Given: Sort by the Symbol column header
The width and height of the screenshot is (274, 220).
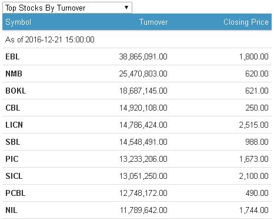Looking at the screenshot, I should point(18,22).
